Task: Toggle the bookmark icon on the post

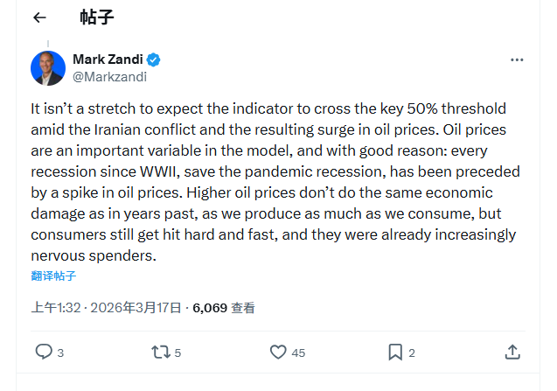Action: coord(395,352)
